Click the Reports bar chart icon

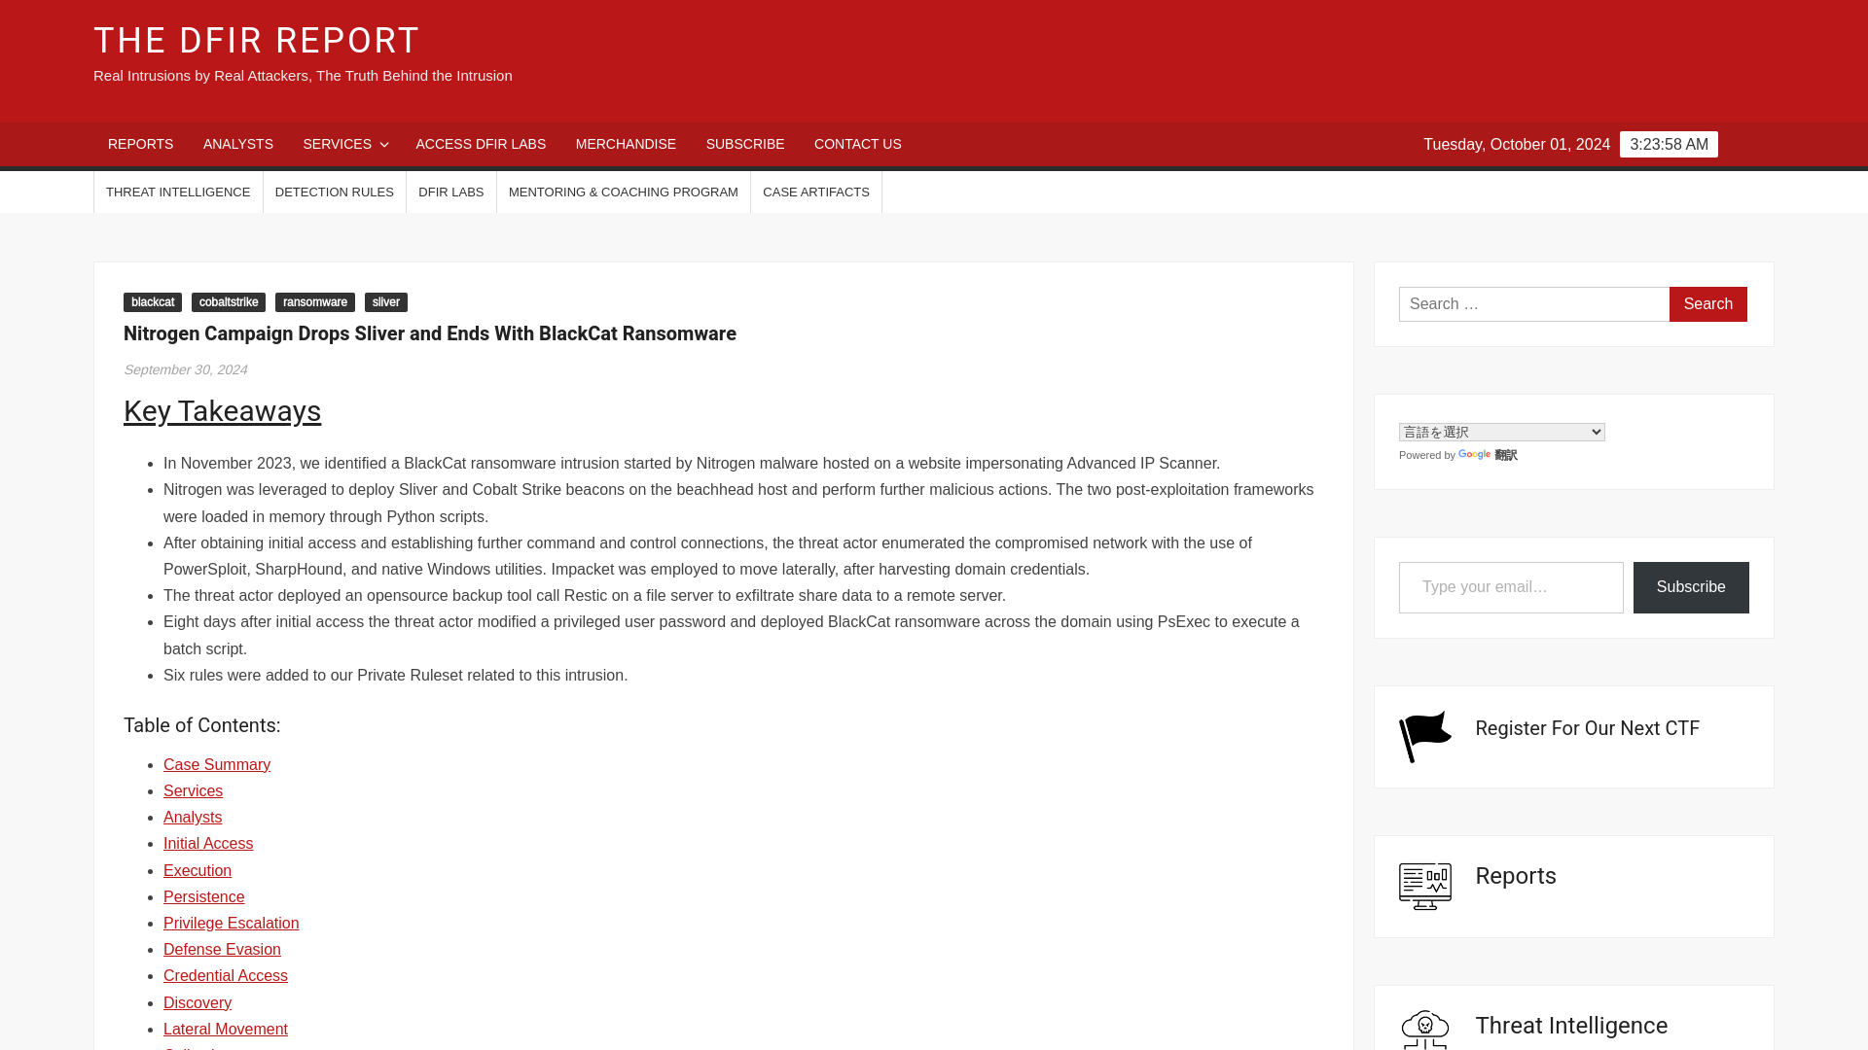(1424, 885)
